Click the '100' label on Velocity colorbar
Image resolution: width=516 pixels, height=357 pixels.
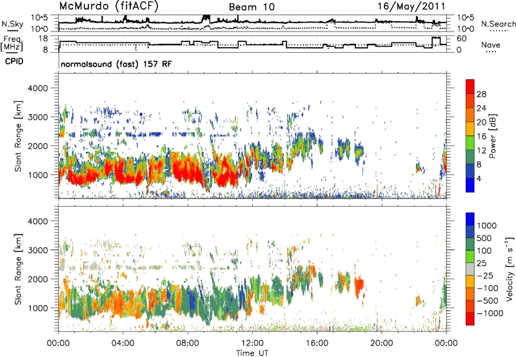coord(484,251)
